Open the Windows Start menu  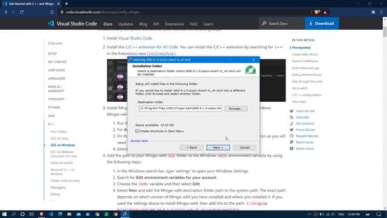pyautogui.click(x=4, y=214)
